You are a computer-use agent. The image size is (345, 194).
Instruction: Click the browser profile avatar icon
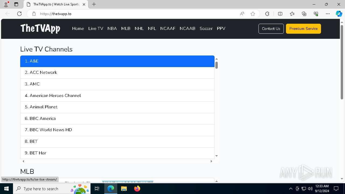tap(6, 4)
